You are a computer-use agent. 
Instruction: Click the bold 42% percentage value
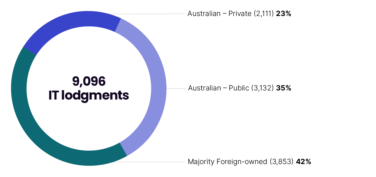click(304, 162)
